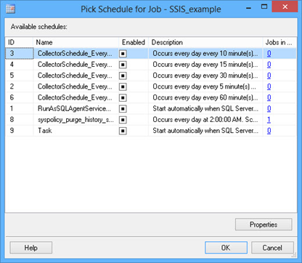Screen dimensions: 302x263
Task: Select schedule occurring every 30 minutes
Action: click(150, 76)
